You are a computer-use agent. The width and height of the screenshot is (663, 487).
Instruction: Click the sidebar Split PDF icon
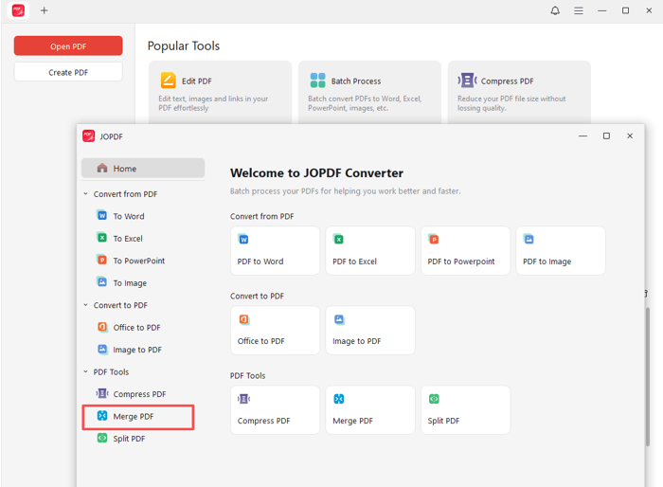pyautogui.click(x=102, y=438)
